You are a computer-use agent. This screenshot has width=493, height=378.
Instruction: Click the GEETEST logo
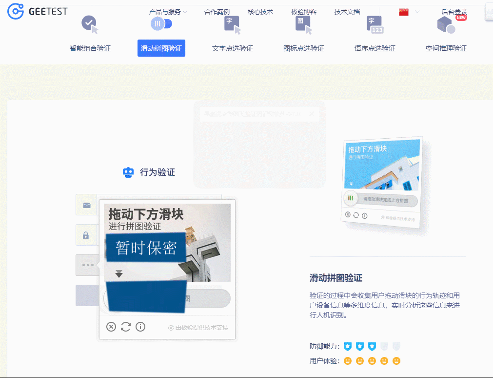coord(38,12)
